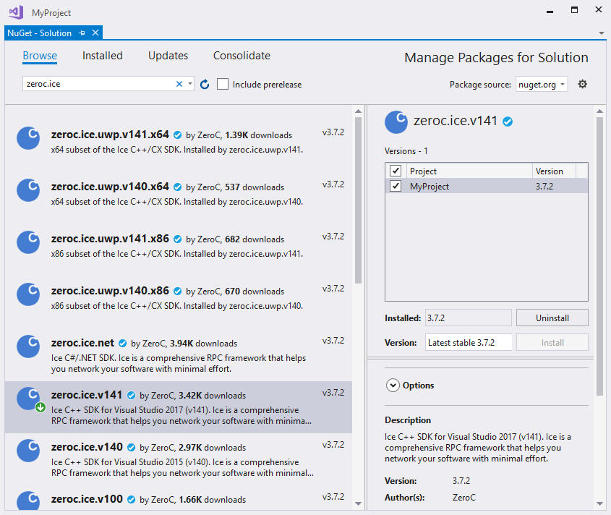Image resolution: width=611 pixels, height=515 pixels.
Task: Click the zeroc.ice.v140 package icon
Action: [28, 451]
